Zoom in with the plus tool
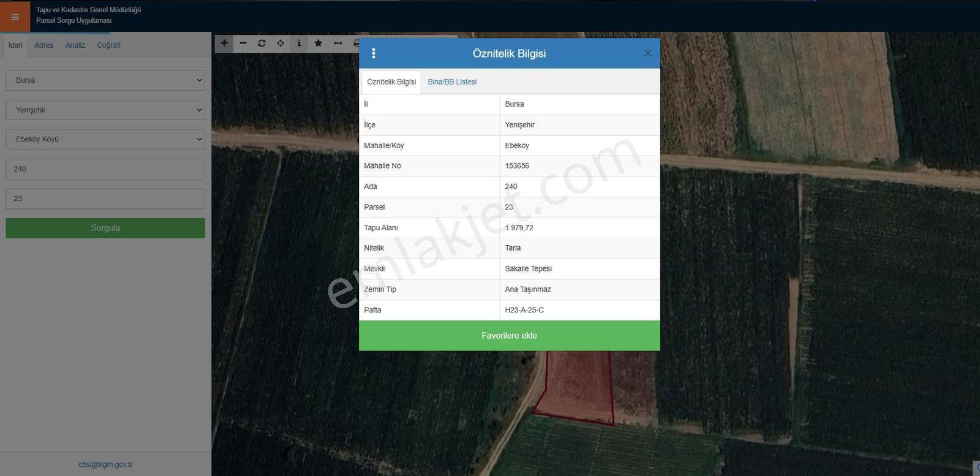This screenshot has height=476, width=980. 224,43
